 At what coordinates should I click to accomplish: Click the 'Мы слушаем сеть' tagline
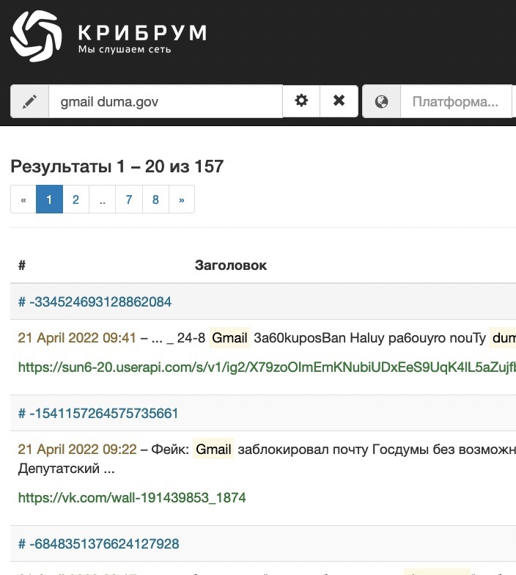125,49
